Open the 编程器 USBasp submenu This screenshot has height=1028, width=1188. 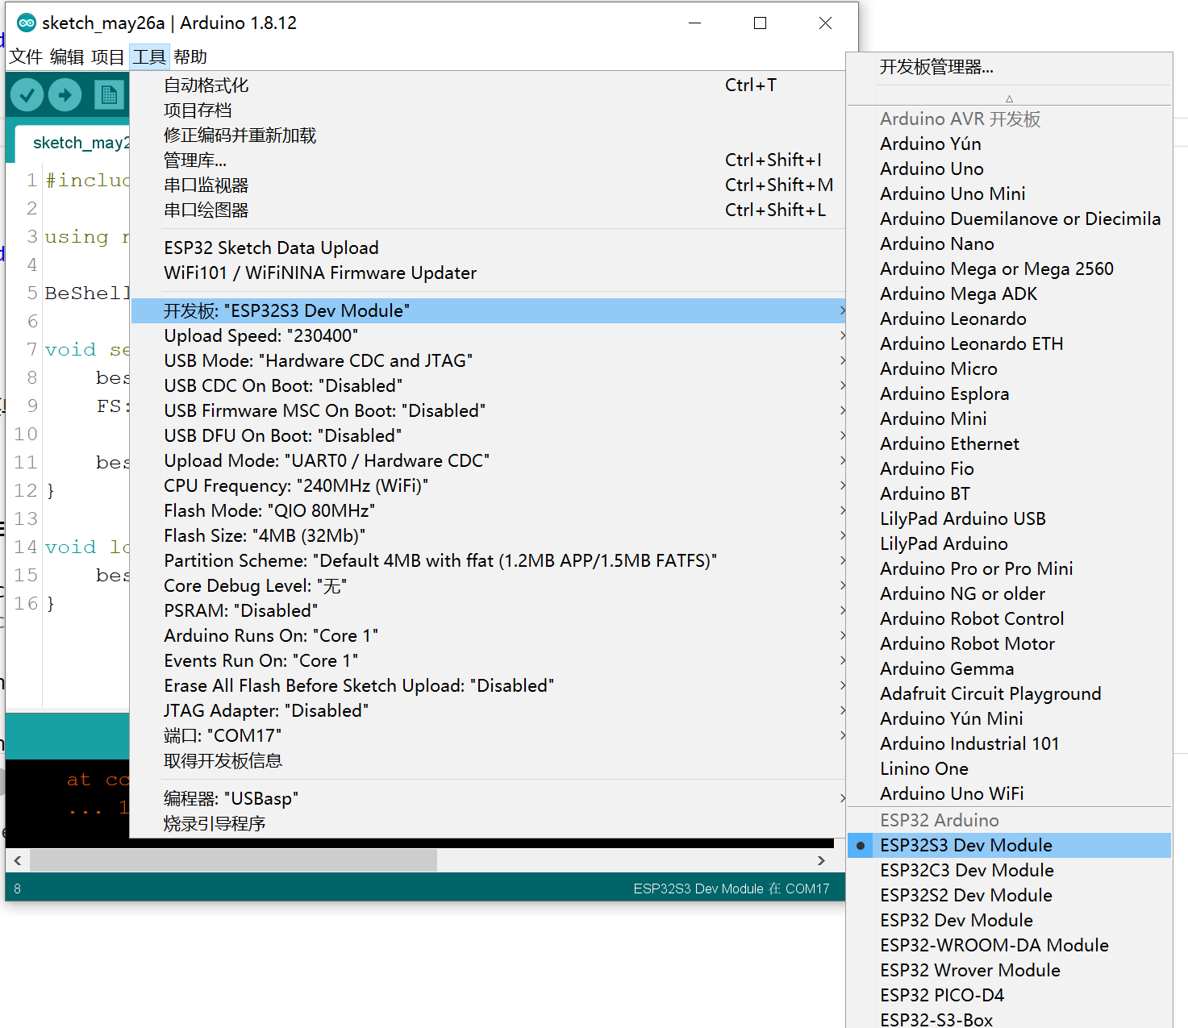(488, 799)
